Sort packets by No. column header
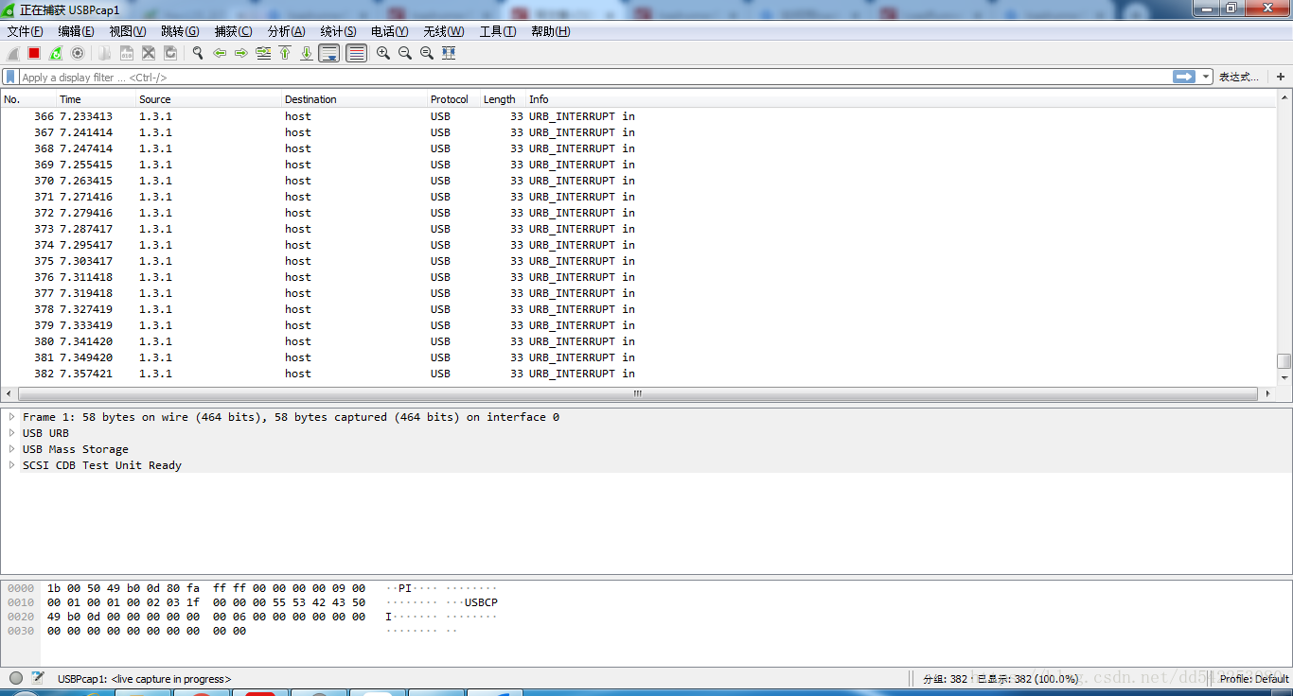The width and height of the screenshot is (1293, 696). 28,99
